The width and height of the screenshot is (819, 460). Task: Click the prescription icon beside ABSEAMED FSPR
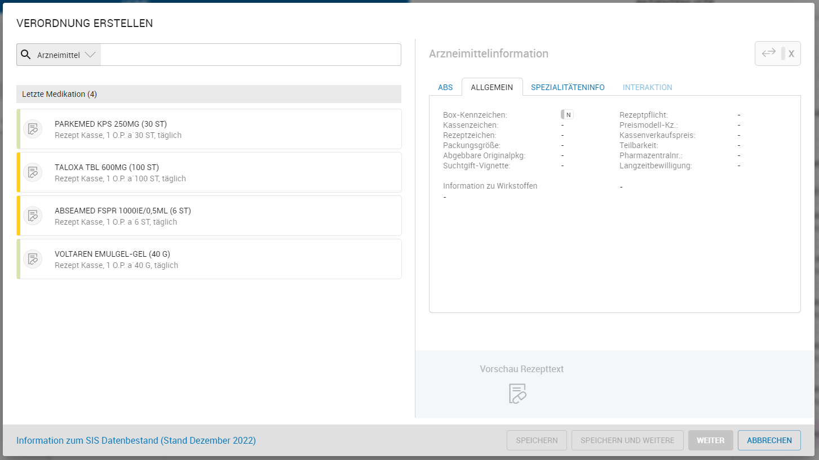33,216
